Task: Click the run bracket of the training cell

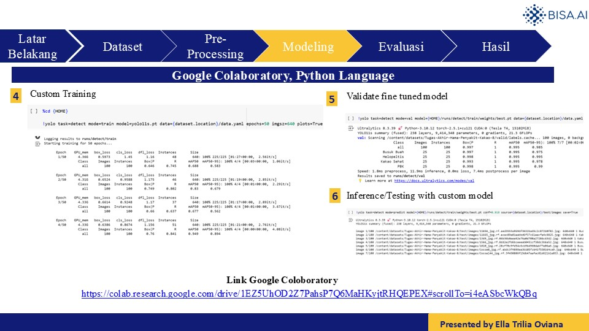Action: (x=34, y=112)
